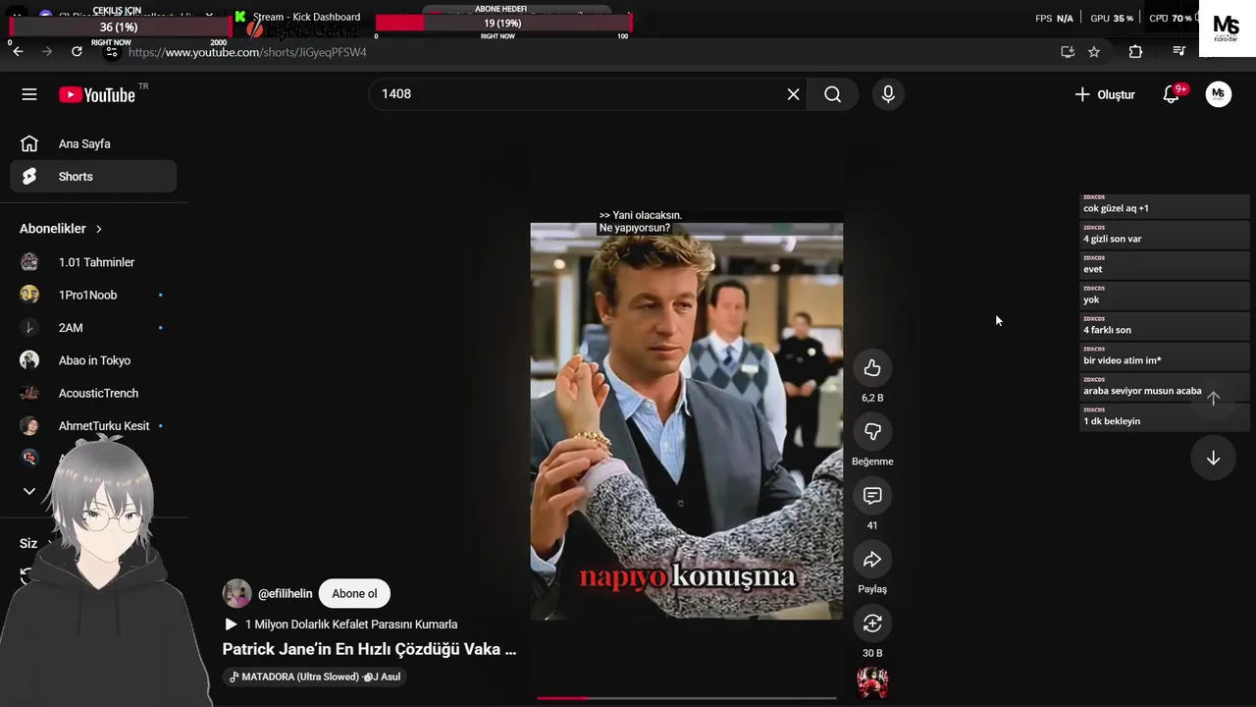This screenshot has width=1256, height=707.
Task: Click chat message '1 dk bekleyin'
Action: click(x=1165, y=417)
